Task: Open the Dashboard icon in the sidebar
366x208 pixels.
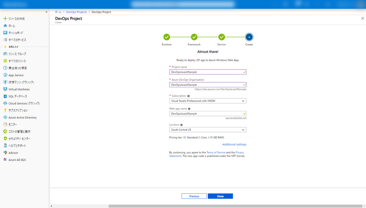Action: click(x=5, y=33)
